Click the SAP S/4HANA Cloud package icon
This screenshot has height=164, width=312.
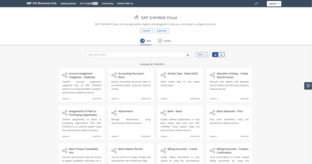[136, 18]
